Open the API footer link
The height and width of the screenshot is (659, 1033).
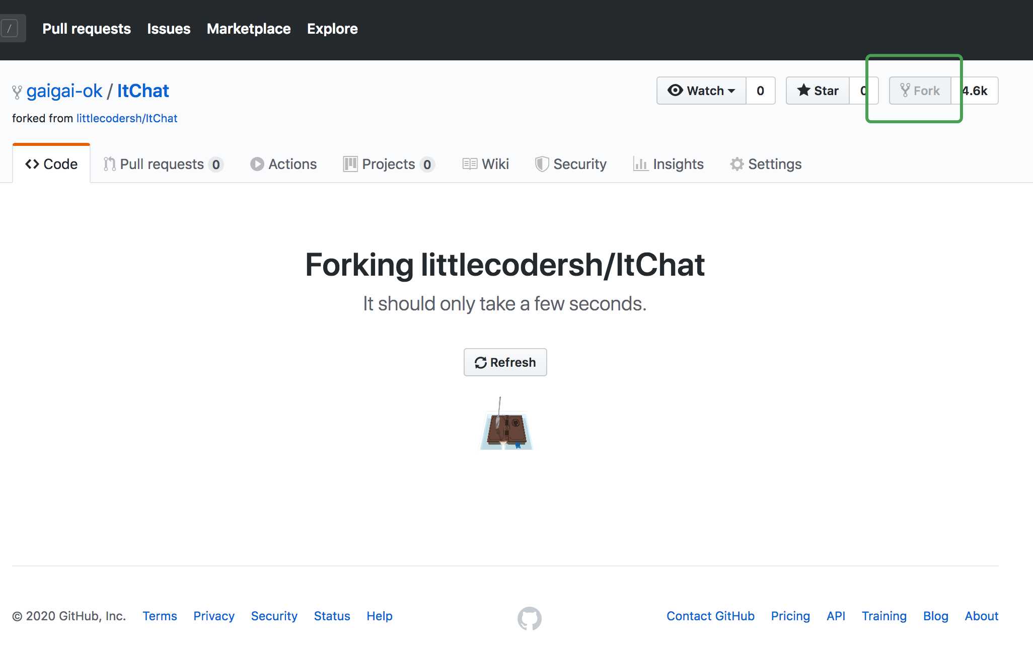click(x=836, y=616)
